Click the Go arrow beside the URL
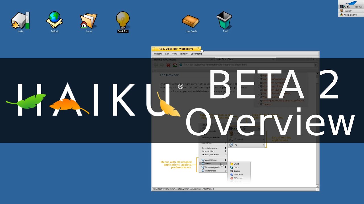Image resolution: width=364 pixels, height=204 pixels. [x=316, y=65]
